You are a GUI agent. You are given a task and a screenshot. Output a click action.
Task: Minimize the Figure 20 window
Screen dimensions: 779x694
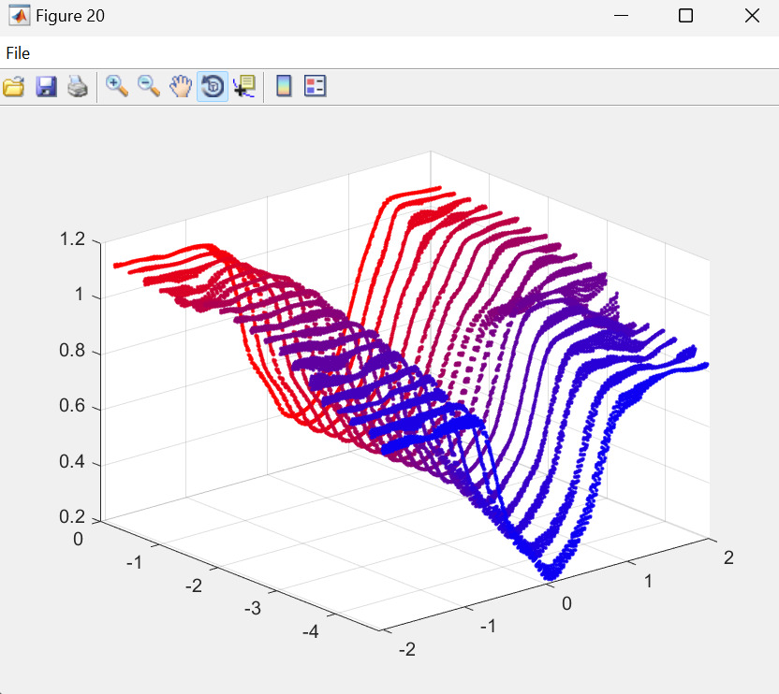click(x=620, y=16)
